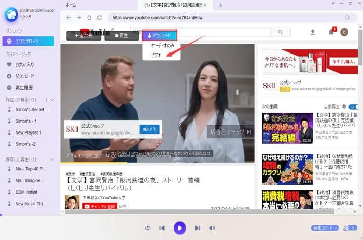Open YouTube notifications bell

tap(331, 32)
